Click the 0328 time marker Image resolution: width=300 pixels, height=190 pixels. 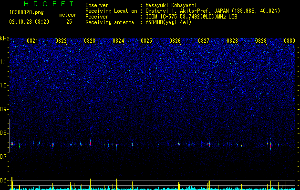pyautogui.click(x=232, y=41)
